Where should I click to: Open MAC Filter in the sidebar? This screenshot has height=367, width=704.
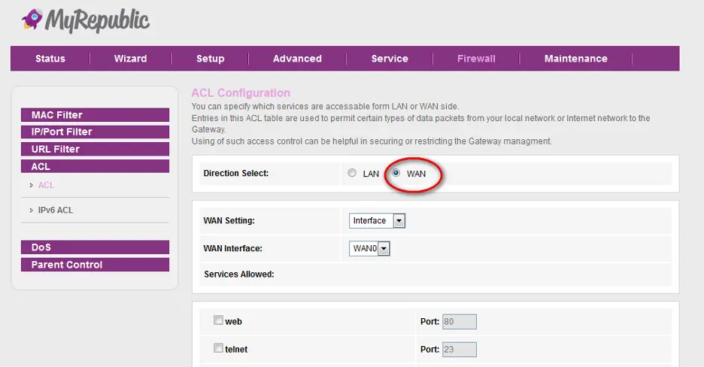95,115
